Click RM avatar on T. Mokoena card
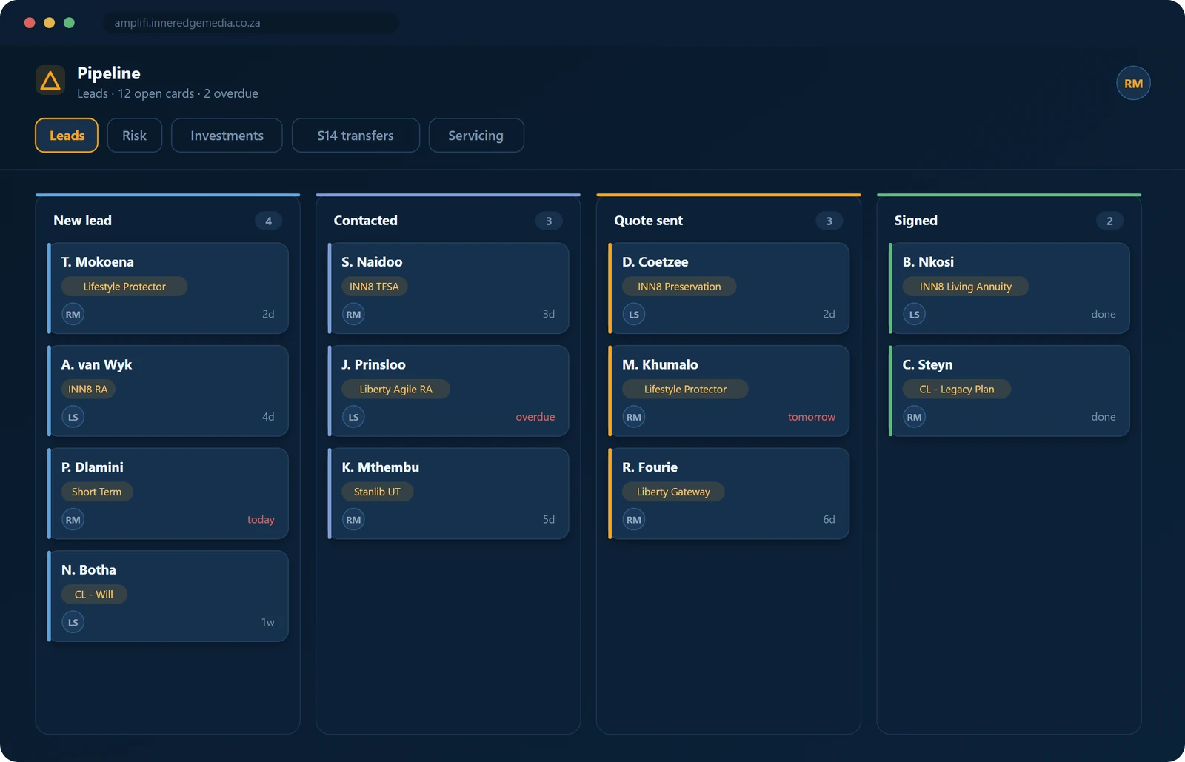This screenshot has height=762, width=1185. 73,314
